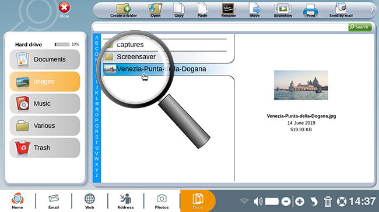
Task: Open the Documents category
Action: (x=45, y=59)
